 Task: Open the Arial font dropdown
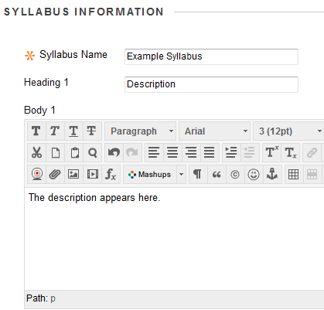tap(215, 131)
